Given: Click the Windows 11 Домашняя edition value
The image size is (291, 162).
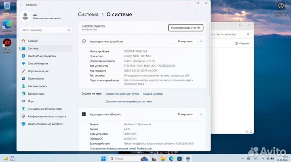Looking at the screenshot, I should click(x=137, y=124).
